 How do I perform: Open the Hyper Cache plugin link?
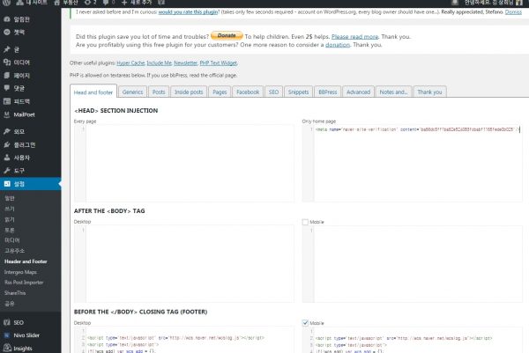[130, 63]
